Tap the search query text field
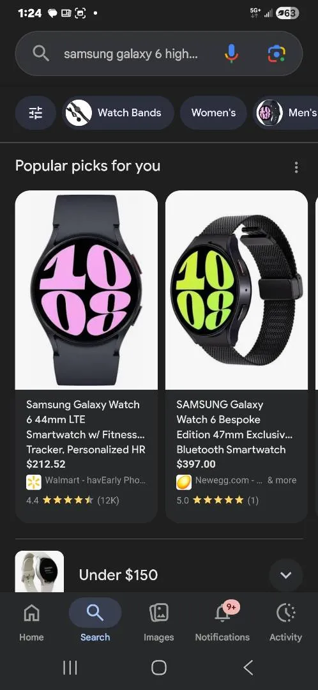This screenshot has width=318, height=690. point(131,54)
